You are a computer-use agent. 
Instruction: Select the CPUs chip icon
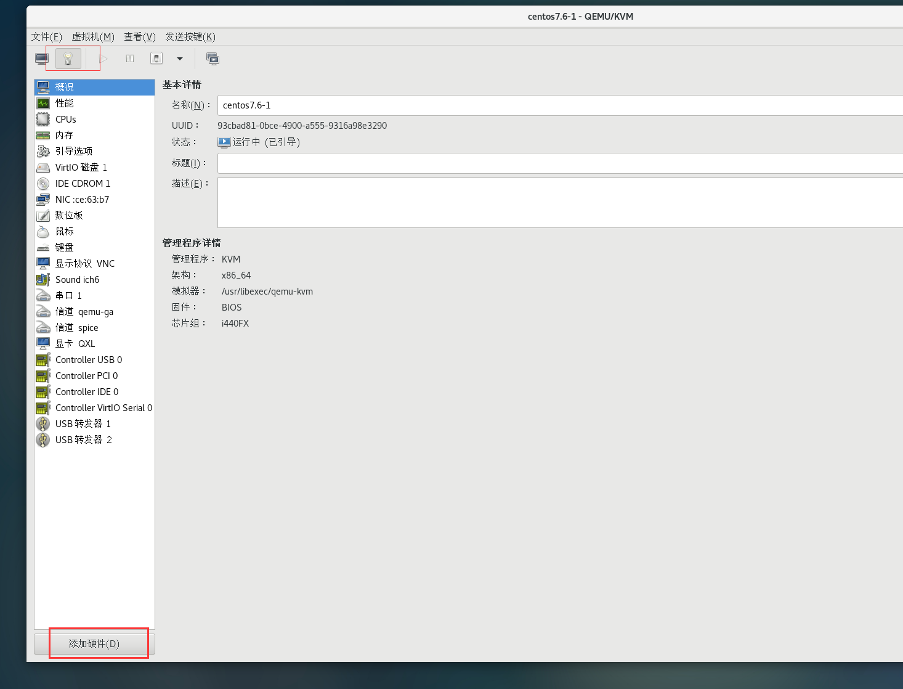point(43,120)
